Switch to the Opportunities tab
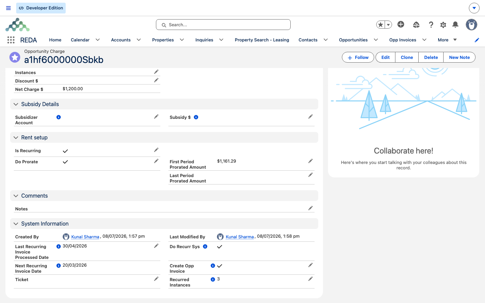The image size is (485, 303). [x=353, y=40]
